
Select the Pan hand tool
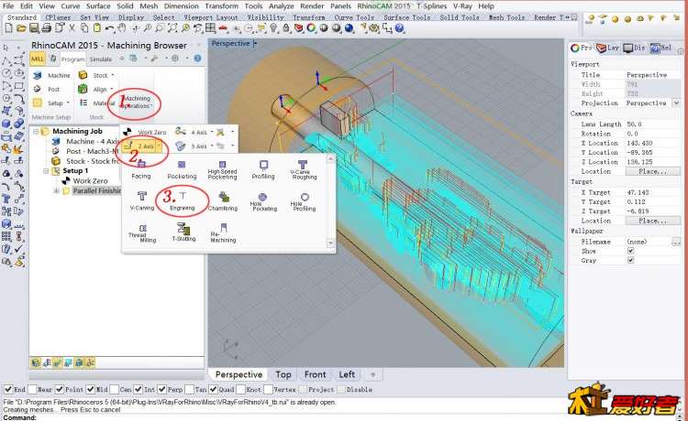pos(122,28)
